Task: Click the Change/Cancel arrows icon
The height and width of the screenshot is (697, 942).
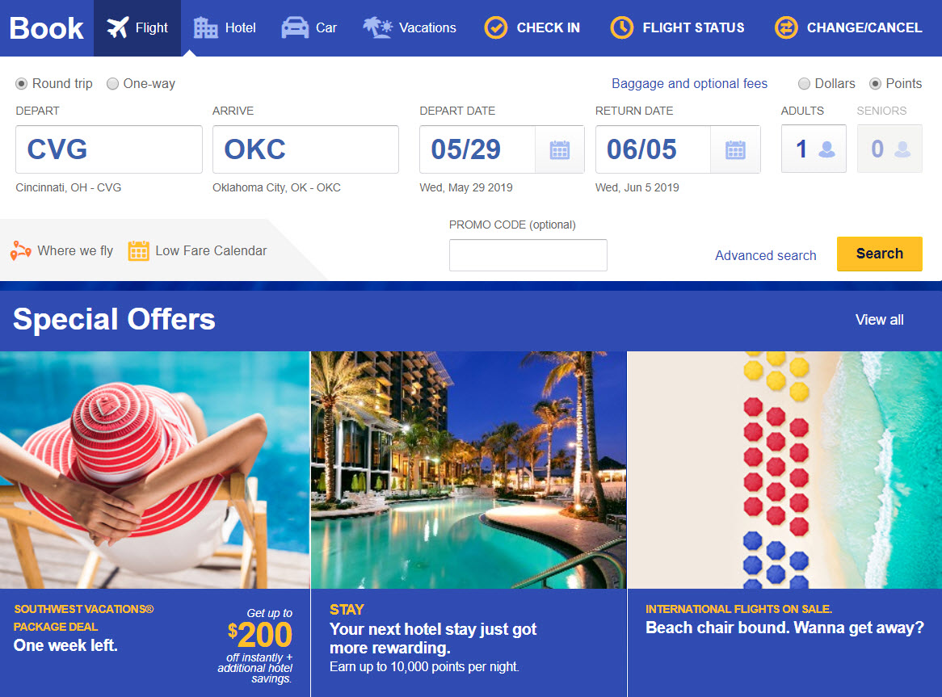Action: point(786,27)
